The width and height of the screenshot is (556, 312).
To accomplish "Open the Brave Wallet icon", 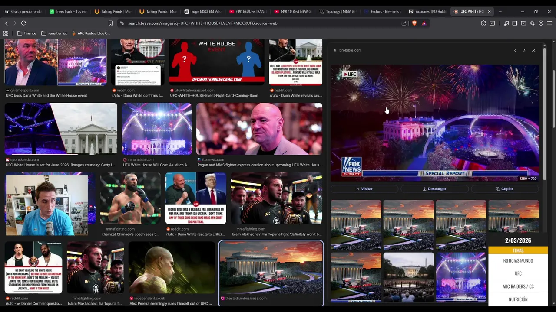I will pyautogui.click(x=523, y=23).
